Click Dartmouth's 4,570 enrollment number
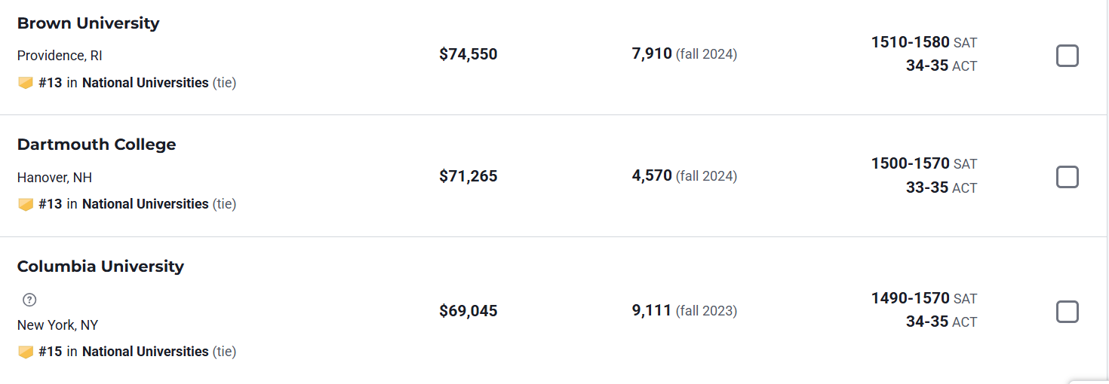This screenshot has height=384, width=1109. pos(652,176)
